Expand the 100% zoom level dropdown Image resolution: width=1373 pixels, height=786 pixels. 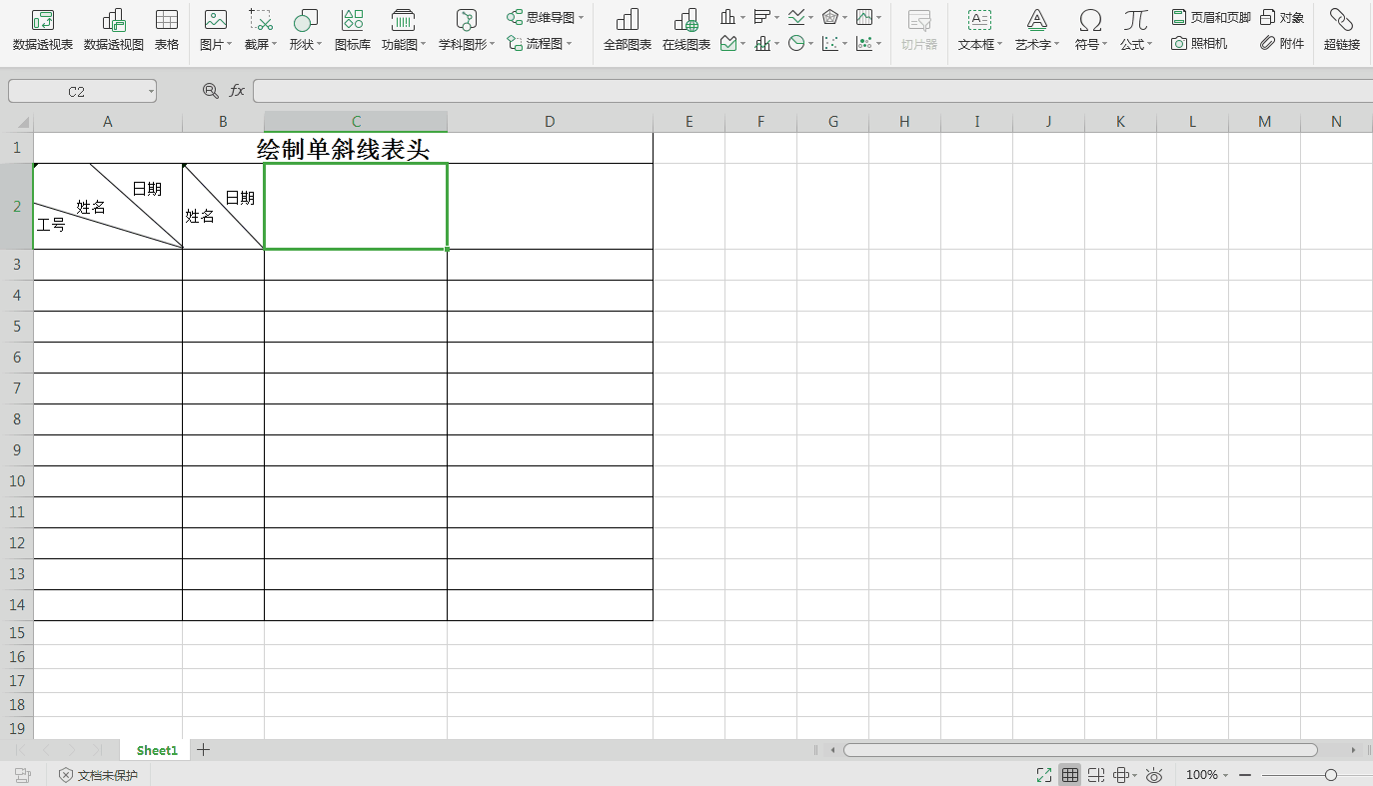click(1207, 775)
